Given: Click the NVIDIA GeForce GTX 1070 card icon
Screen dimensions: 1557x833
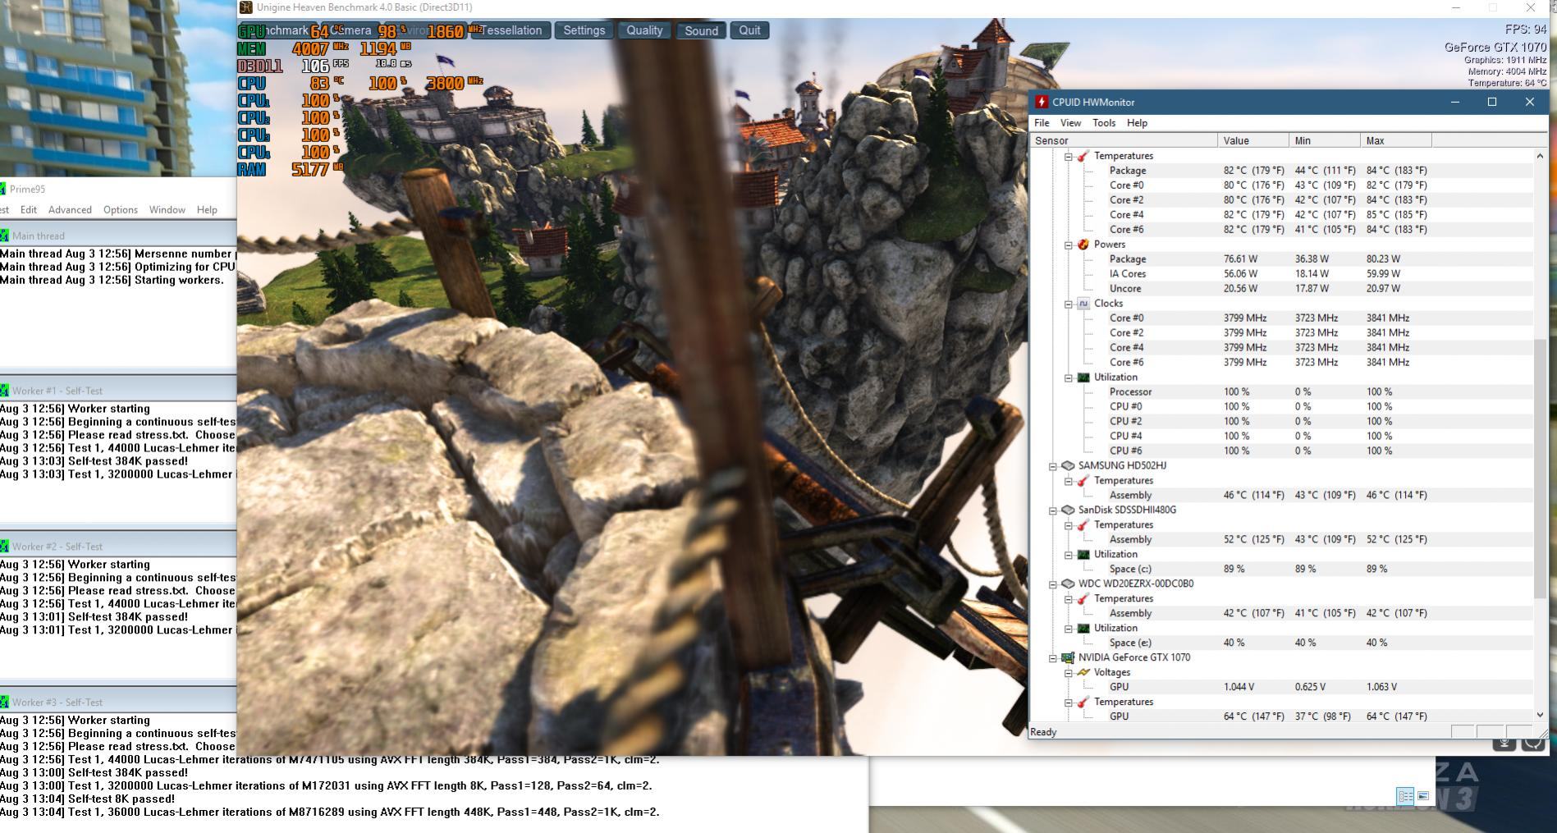Looking at the screenshot, I should click(1067, 657).
